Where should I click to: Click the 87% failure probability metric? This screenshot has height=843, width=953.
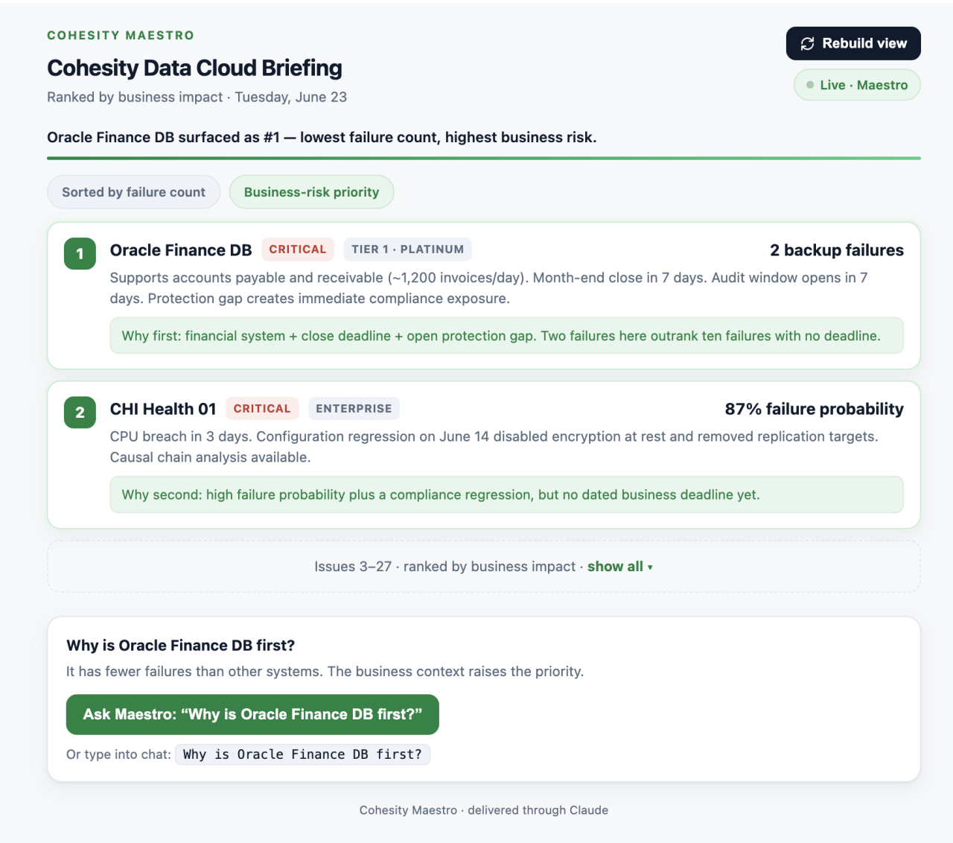pos(815,409)
